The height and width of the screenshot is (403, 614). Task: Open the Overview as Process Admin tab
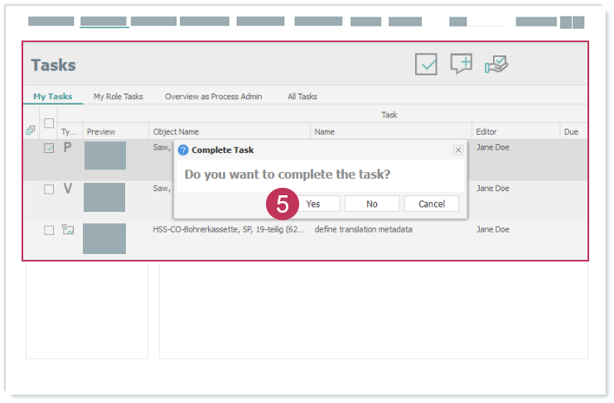pyautogui.click(x=213, y=97)
